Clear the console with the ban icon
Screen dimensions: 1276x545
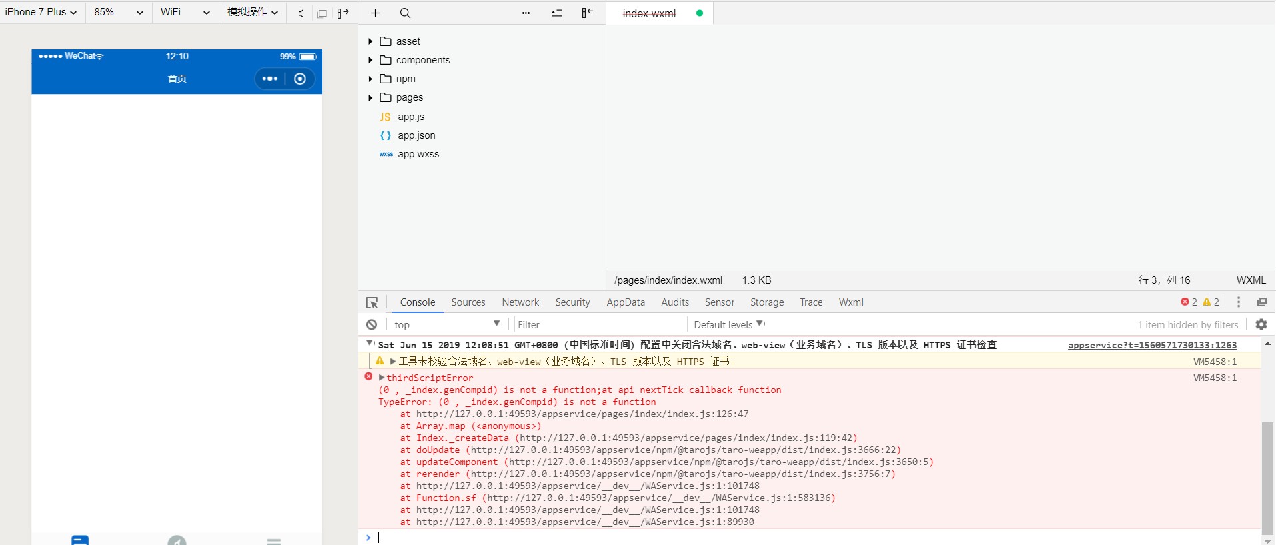tap(372, 325)
